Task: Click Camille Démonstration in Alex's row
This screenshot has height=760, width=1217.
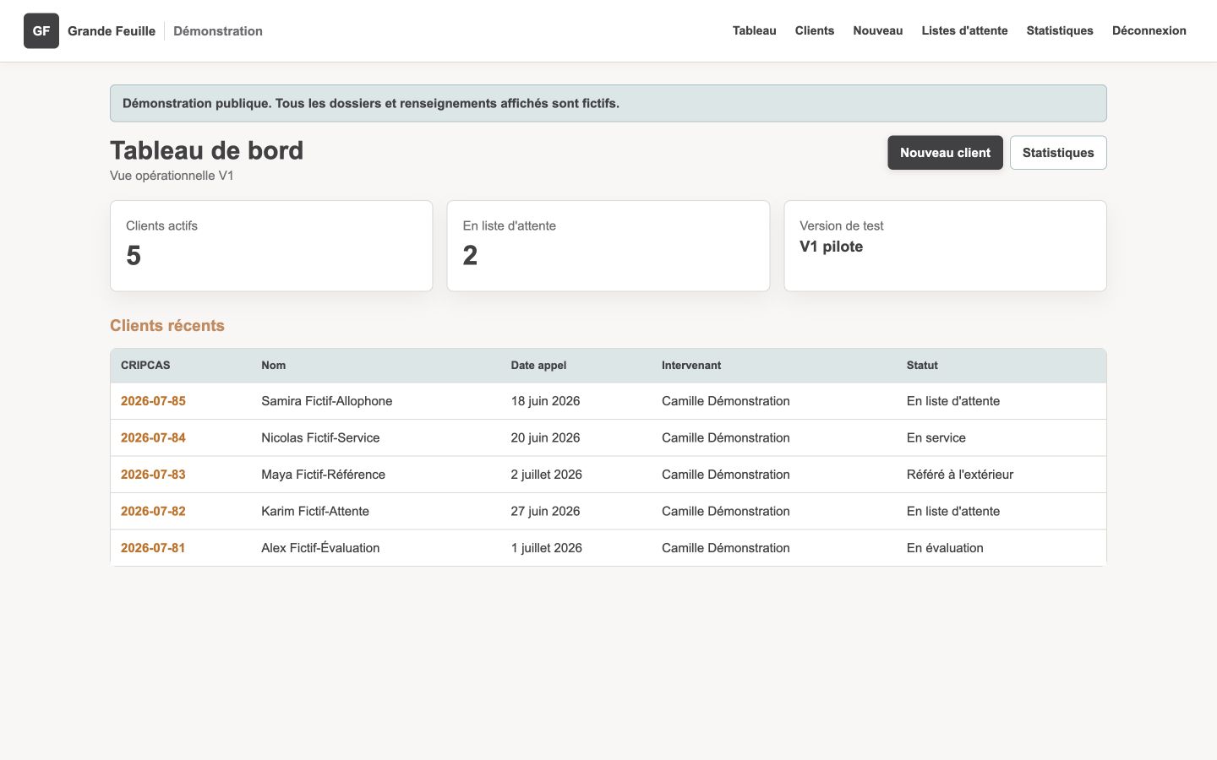Action: (x=726, y=548)
